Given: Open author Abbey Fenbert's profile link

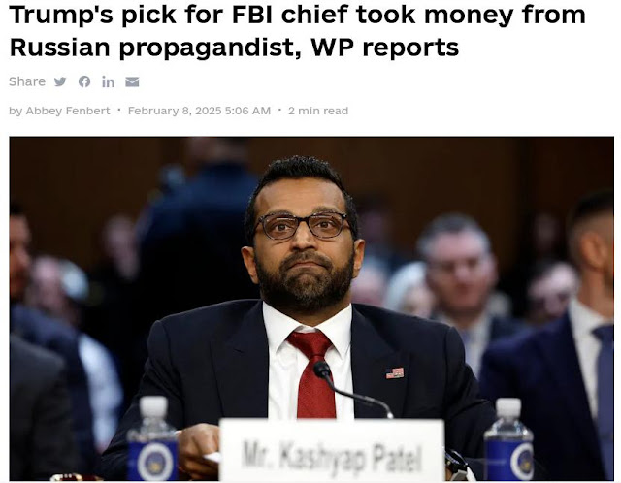Looking at the screenshot, I should coord(68,111).
